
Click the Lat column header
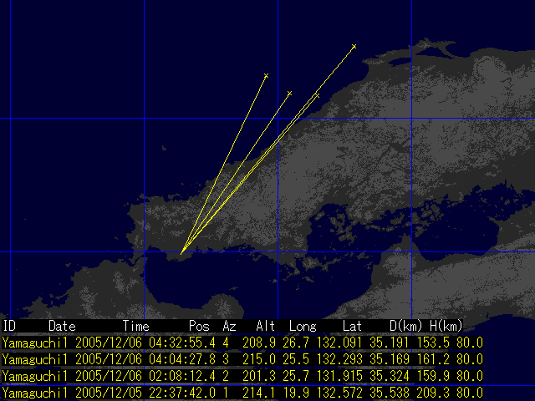pos(352,326)
